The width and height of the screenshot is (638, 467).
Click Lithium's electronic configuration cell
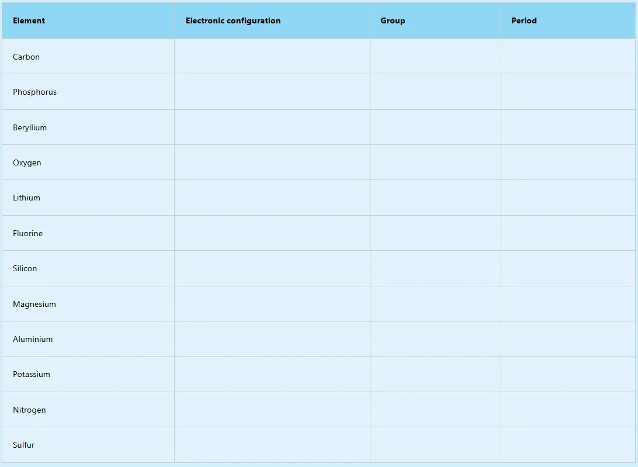[x=272, y=198]
